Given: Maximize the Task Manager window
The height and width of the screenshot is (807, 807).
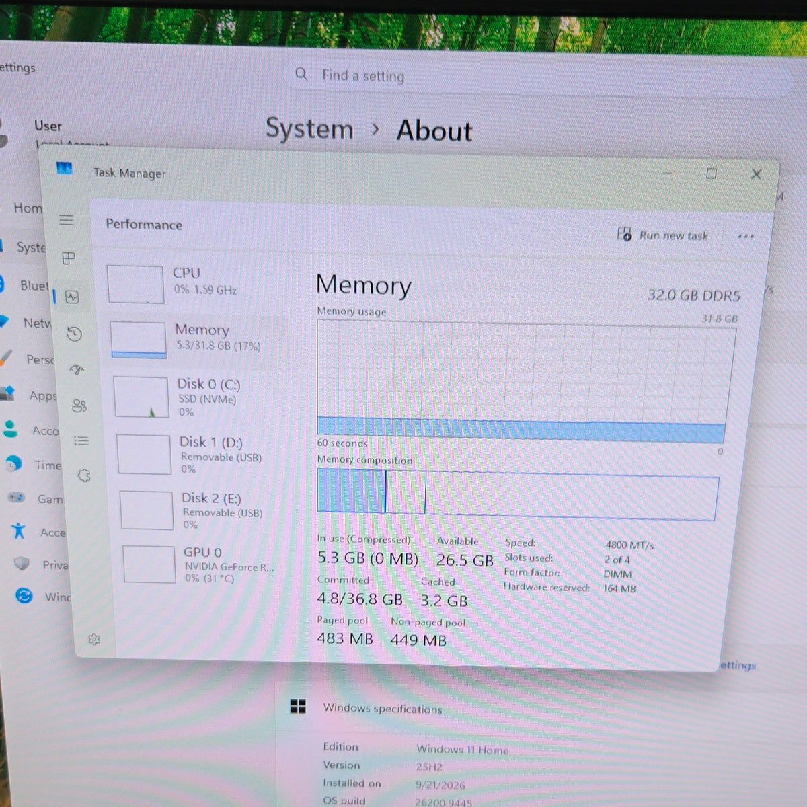Looking at the screenshot, I should pyautogui.click(x=712, y=174).
